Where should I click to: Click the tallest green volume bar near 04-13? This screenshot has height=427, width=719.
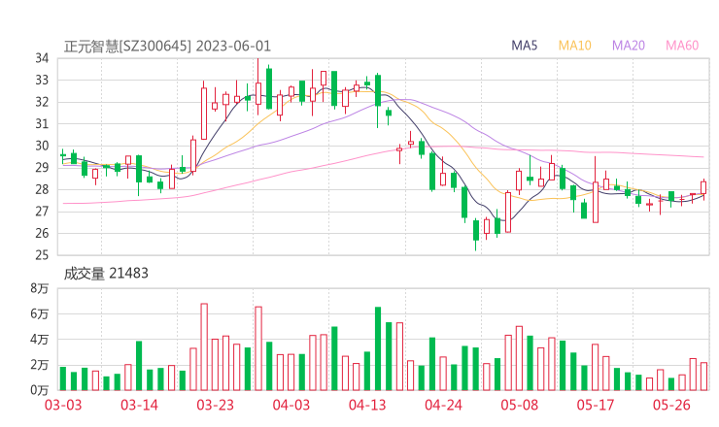378,348
